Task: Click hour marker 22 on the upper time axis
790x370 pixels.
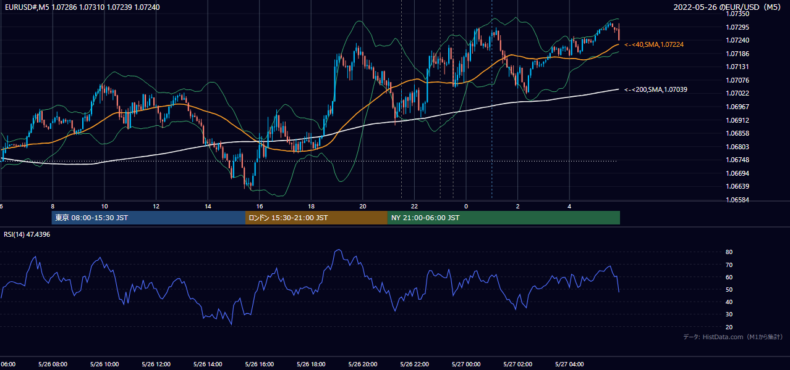Action: 415,207
